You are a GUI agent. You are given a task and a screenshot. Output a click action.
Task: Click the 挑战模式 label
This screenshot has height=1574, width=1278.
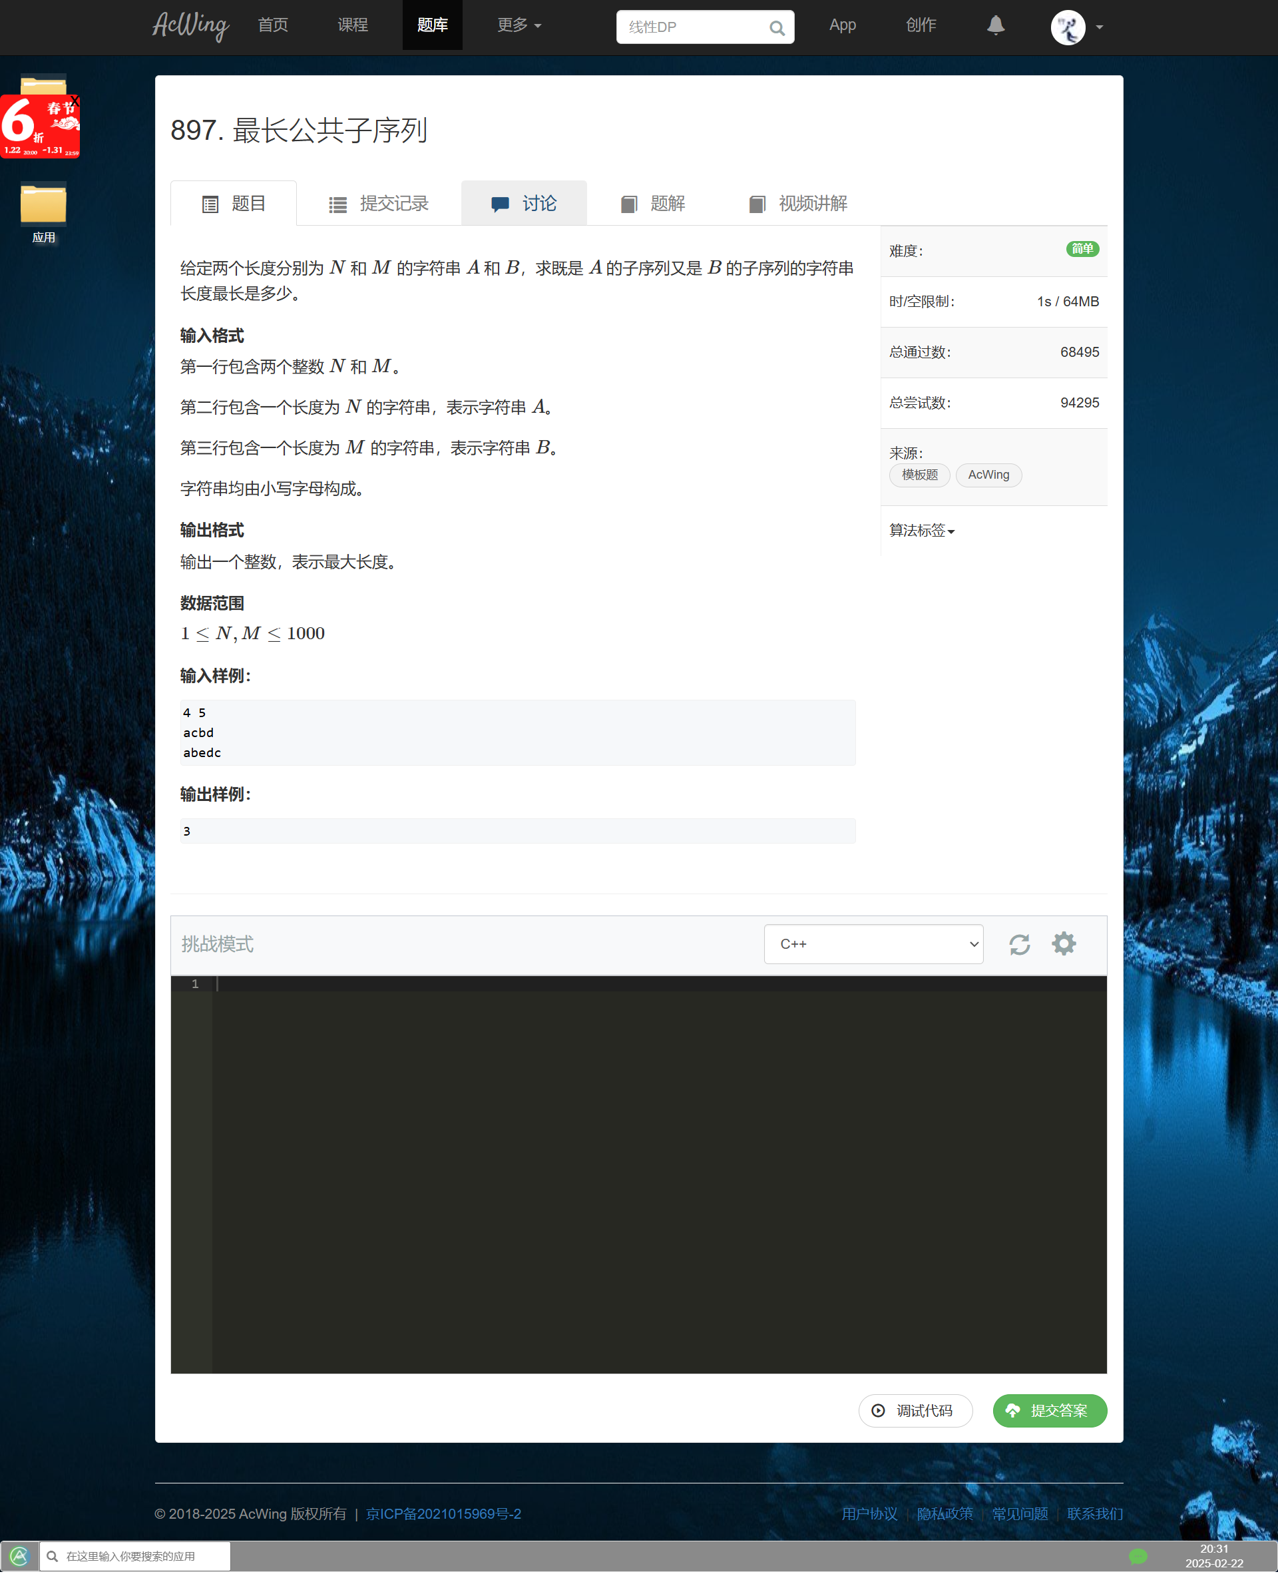click(x=217, y=944)
